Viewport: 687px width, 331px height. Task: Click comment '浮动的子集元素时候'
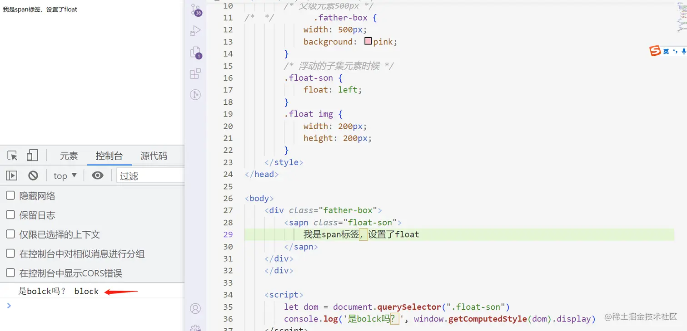click(x=339, y=66)
